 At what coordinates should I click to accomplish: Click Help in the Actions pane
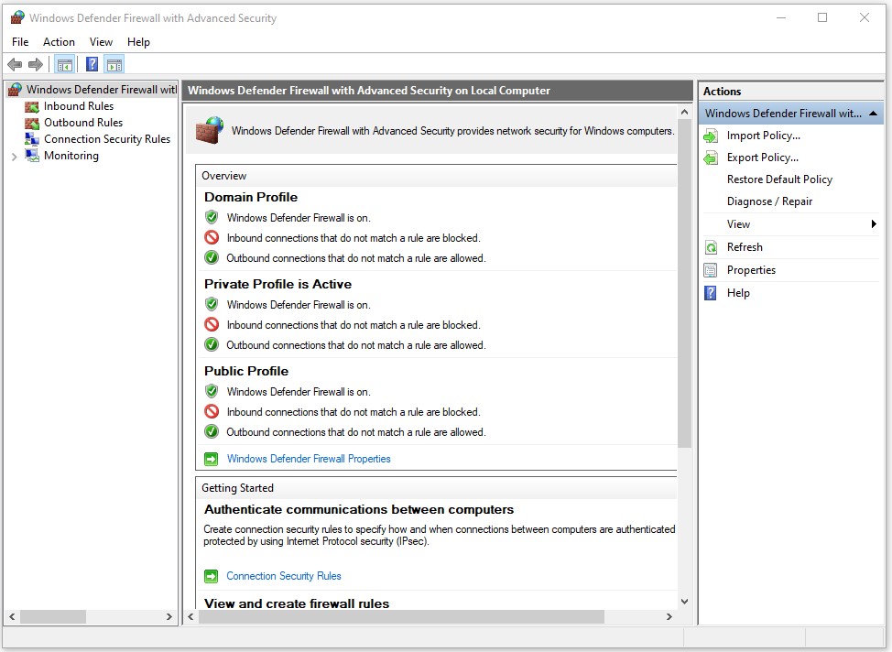point(738,293)
